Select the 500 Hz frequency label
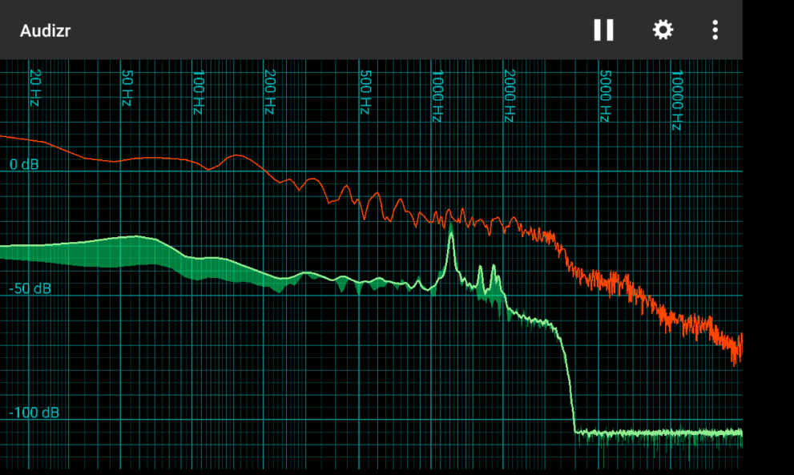The image size is (794, 475). pyautogui.click(x=365, y=91)
